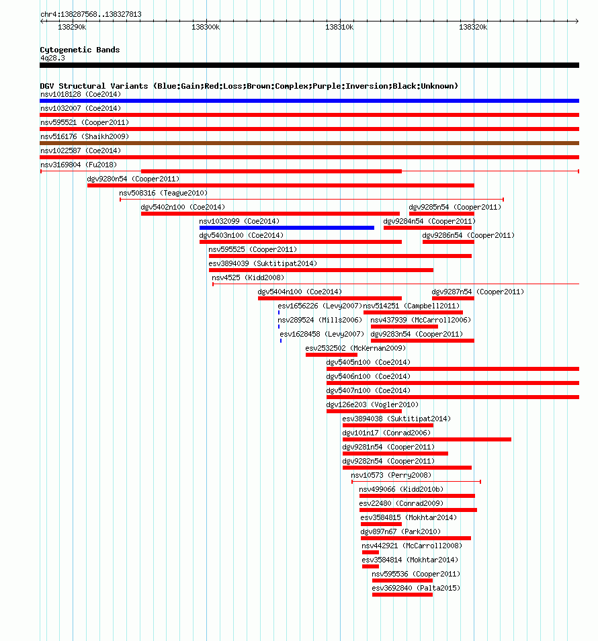
Task: Click nsv442921 (McCarroll2008) label
Action: coord(412,546)
